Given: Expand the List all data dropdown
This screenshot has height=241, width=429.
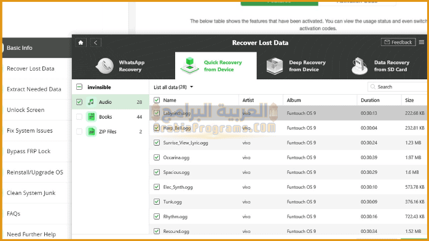Looking at the screenshot, I should point(173,87).
